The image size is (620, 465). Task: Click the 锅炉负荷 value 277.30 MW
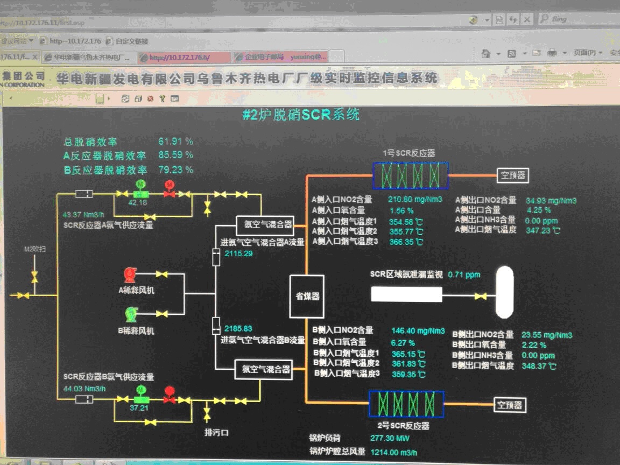coord(390,438)
